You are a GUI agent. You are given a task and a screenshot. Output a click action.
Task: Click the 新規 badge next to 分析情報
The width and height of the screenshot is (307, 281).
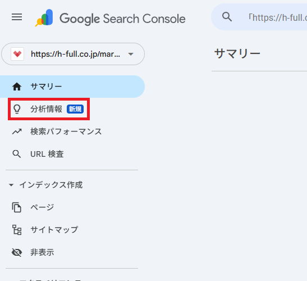[x=75, y=109]
